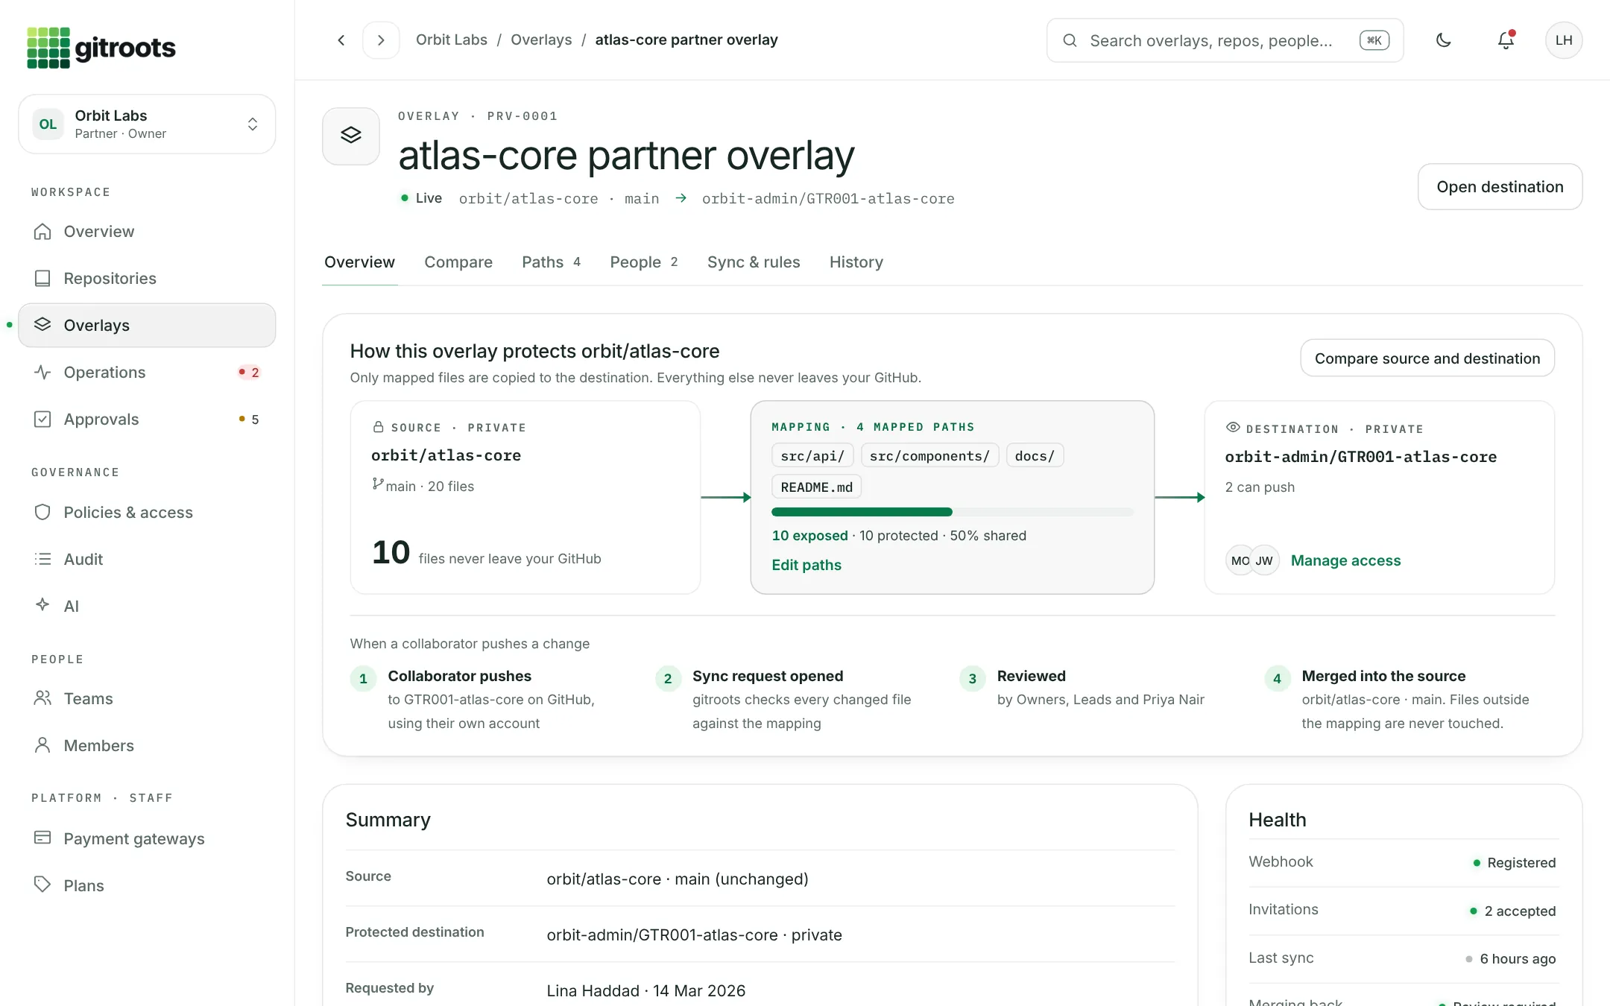The image size is (1610, 1006).
Task: Click the JW collaborator avatar
Action: click(x=1265, y=560)
